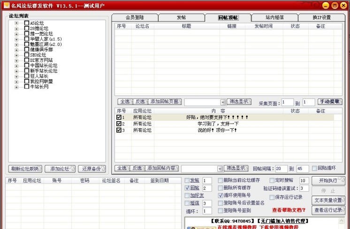Viewport: 350px width, 229px height.
Task: Check the 狂人站长 checkbox
Action: [x=27, y=76]
